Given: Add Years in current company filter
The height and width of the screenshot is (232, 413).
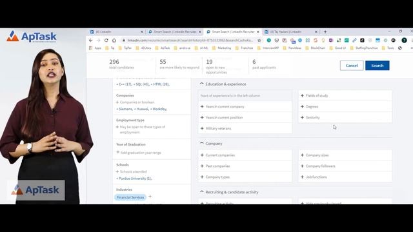Looking at the screenshot, I should point(245,106).
